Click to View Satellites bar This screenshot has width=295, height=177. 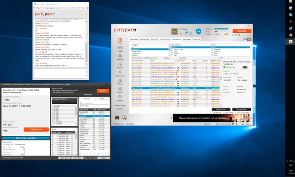[x=26, y=138]
